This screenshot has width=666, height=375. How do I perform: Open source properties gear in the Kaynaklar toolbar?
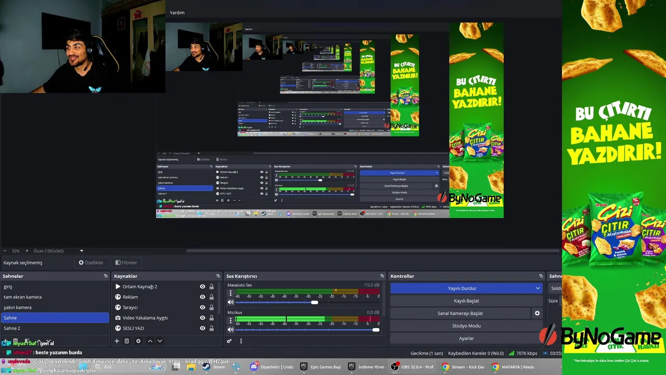click(x=138, y=341)
